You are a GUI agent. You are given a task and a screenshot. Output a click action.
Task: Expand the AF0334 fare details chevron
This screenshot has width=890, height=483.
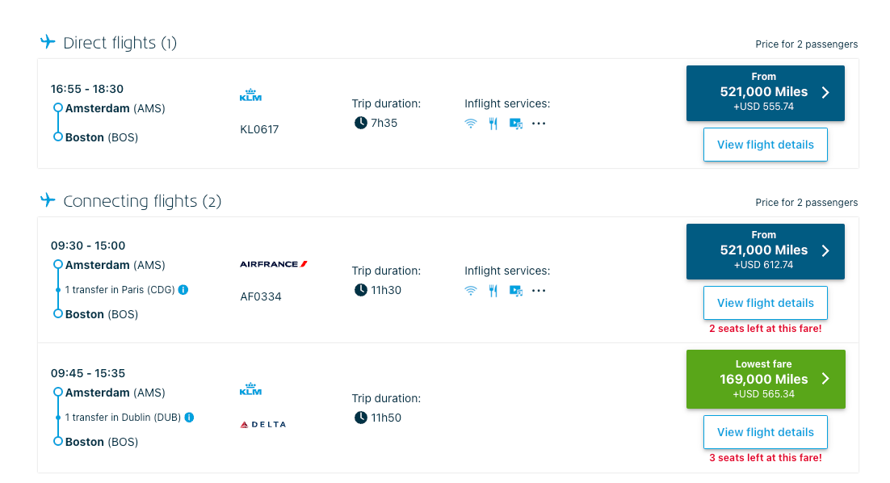point(827,251)
